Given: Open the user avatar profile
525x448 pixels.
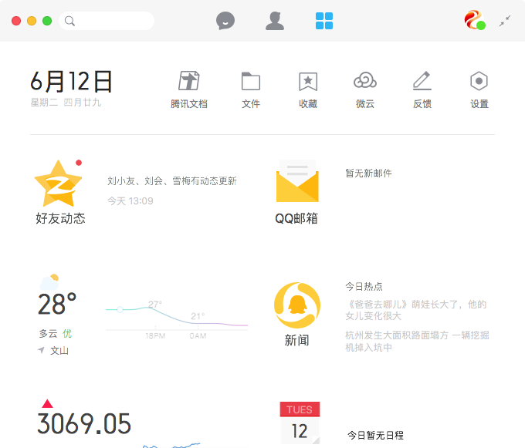Looking at the screenshot, I should (x=475, y=20).
